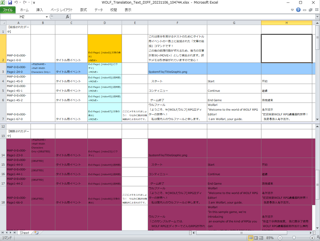
Task: Select column F header
Action: point(177,23)
